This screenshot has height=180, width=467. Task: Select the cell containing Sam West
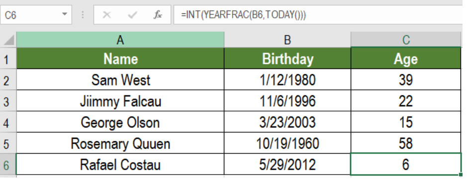point(120,80)
